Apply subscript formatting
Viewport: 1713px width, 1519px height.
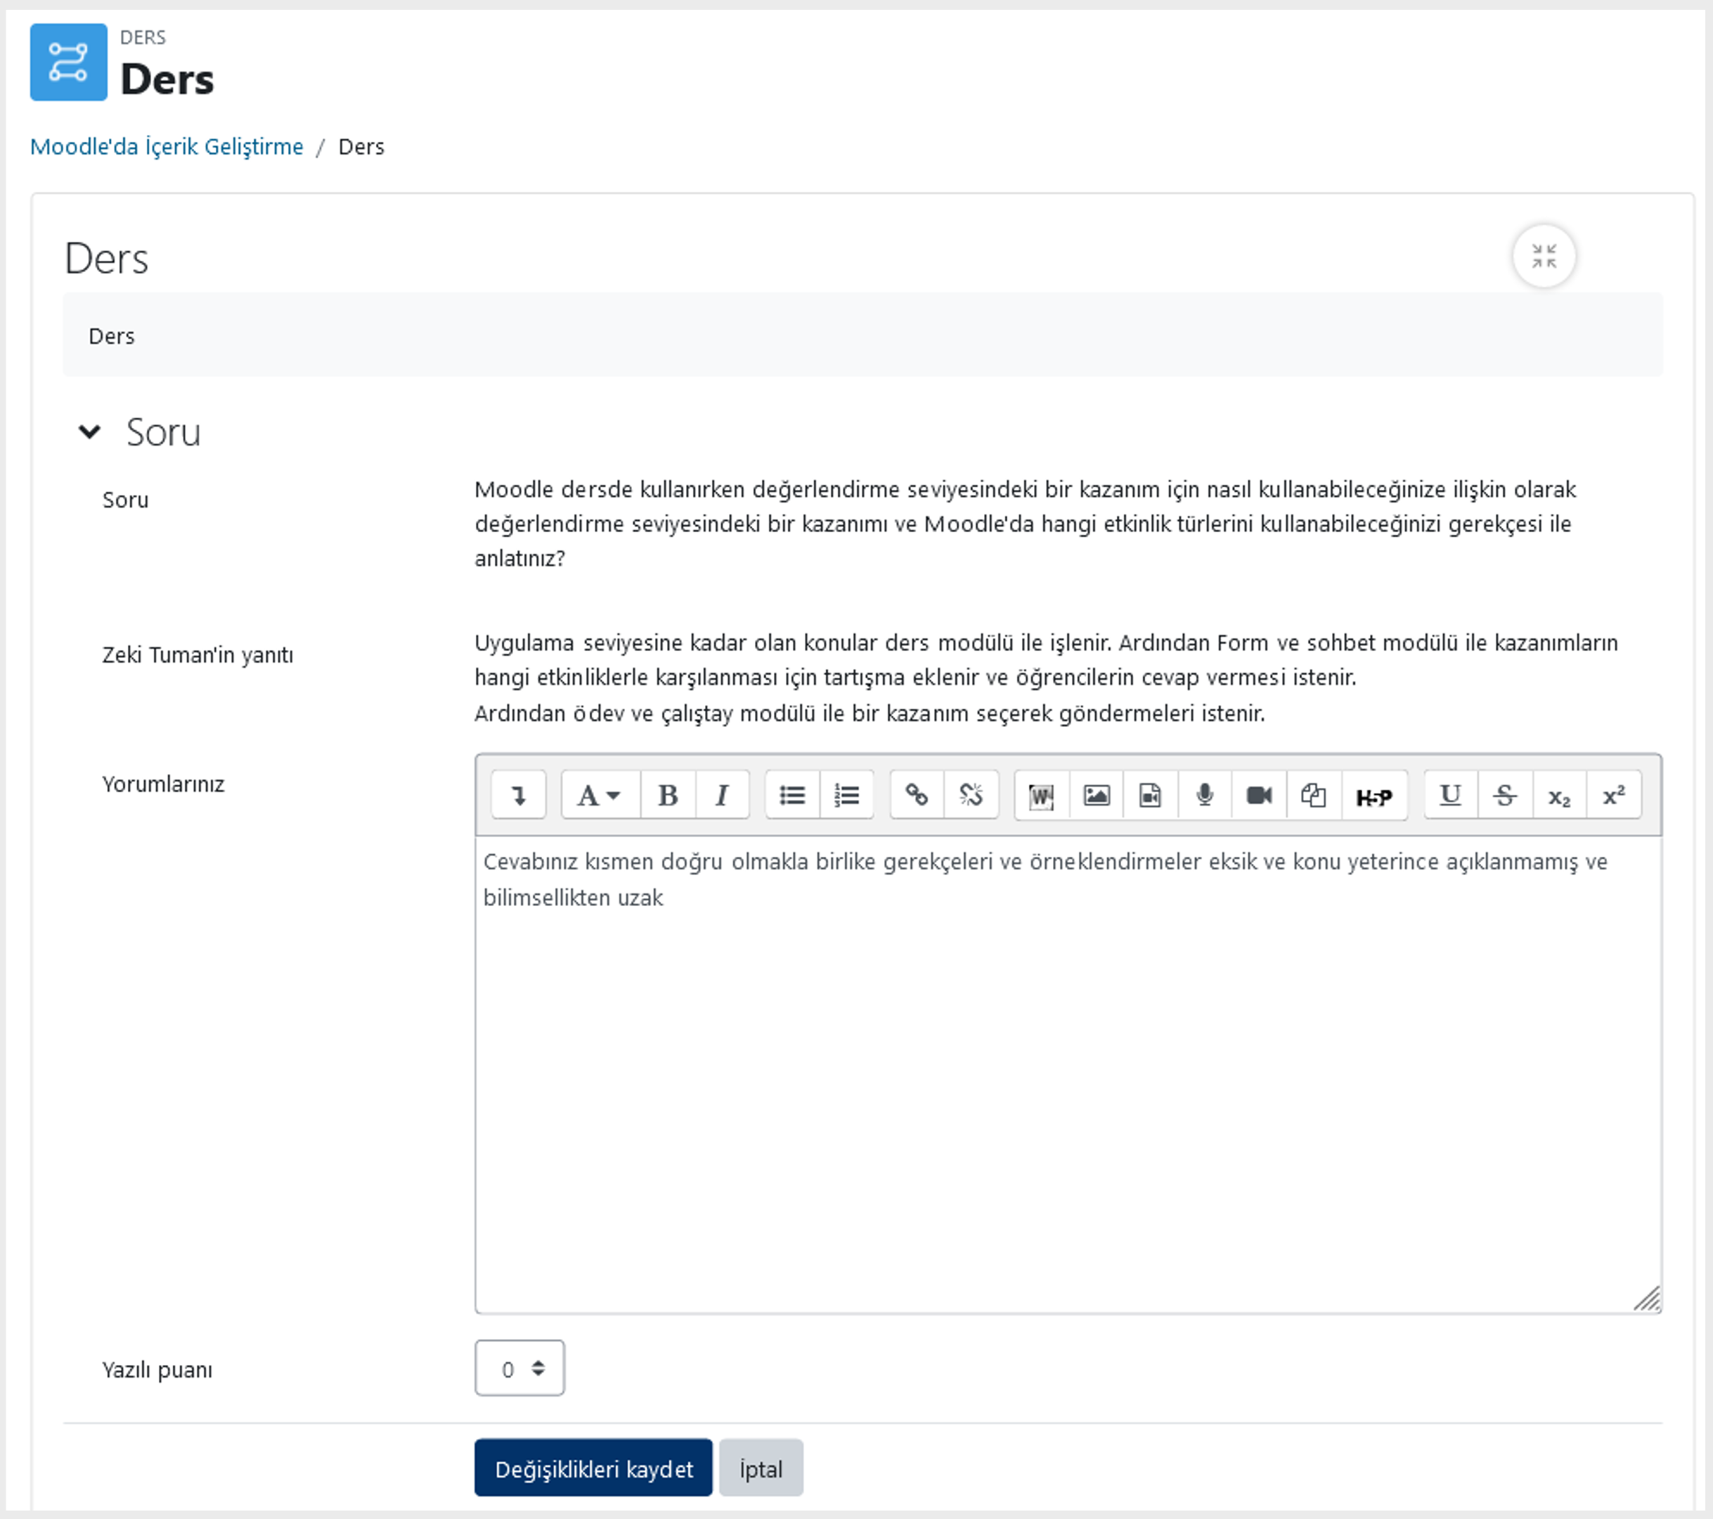coord(1560,794)
